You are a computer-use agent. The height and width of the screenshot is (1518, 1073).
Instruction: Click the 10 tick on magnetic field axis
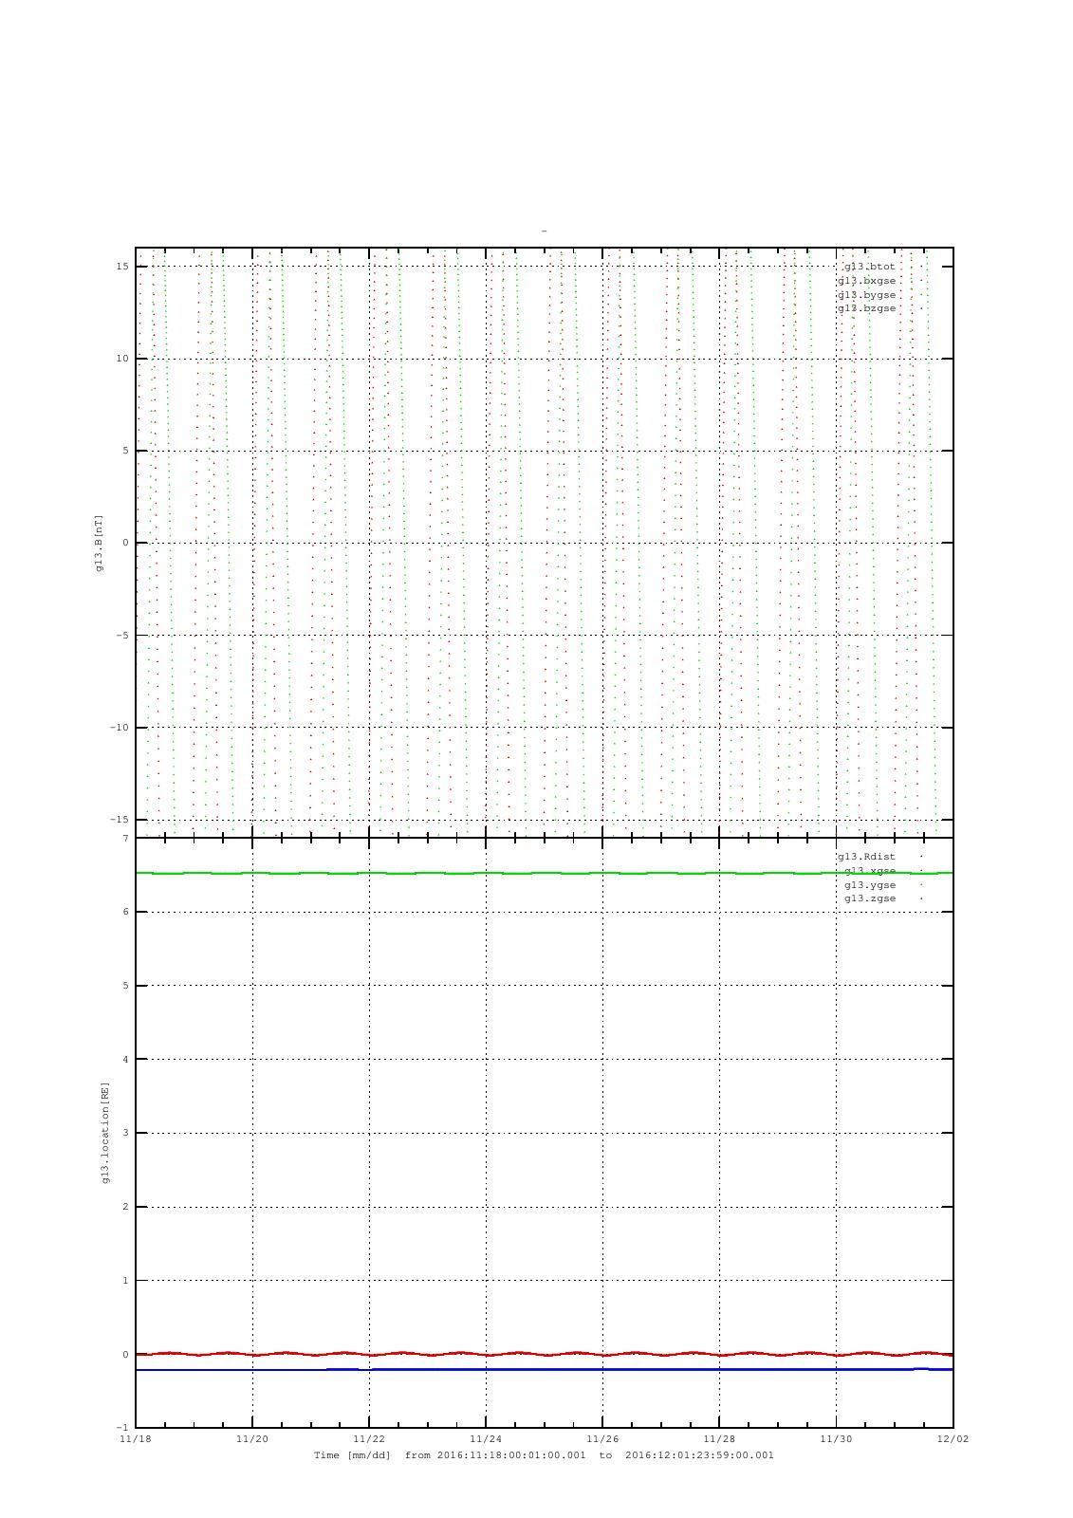click(122, 359)
